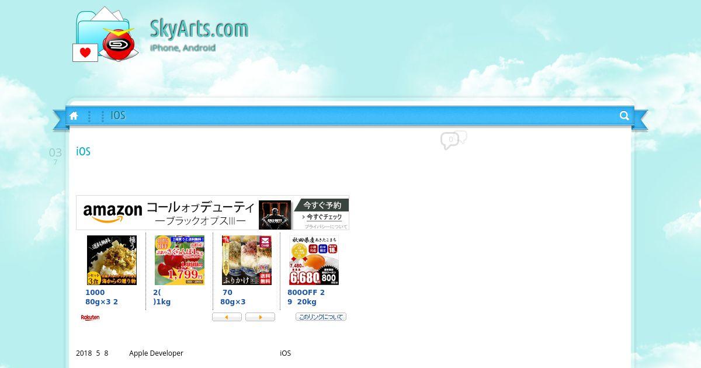The image size is (701, 368).
Task: Click the home icon in navigation bar
Action: pyautogui.click(x=74, y=116)
